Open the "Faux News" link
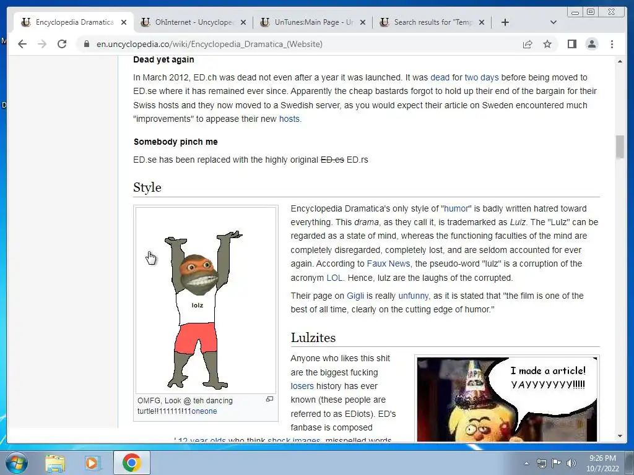 pos(388,263)
